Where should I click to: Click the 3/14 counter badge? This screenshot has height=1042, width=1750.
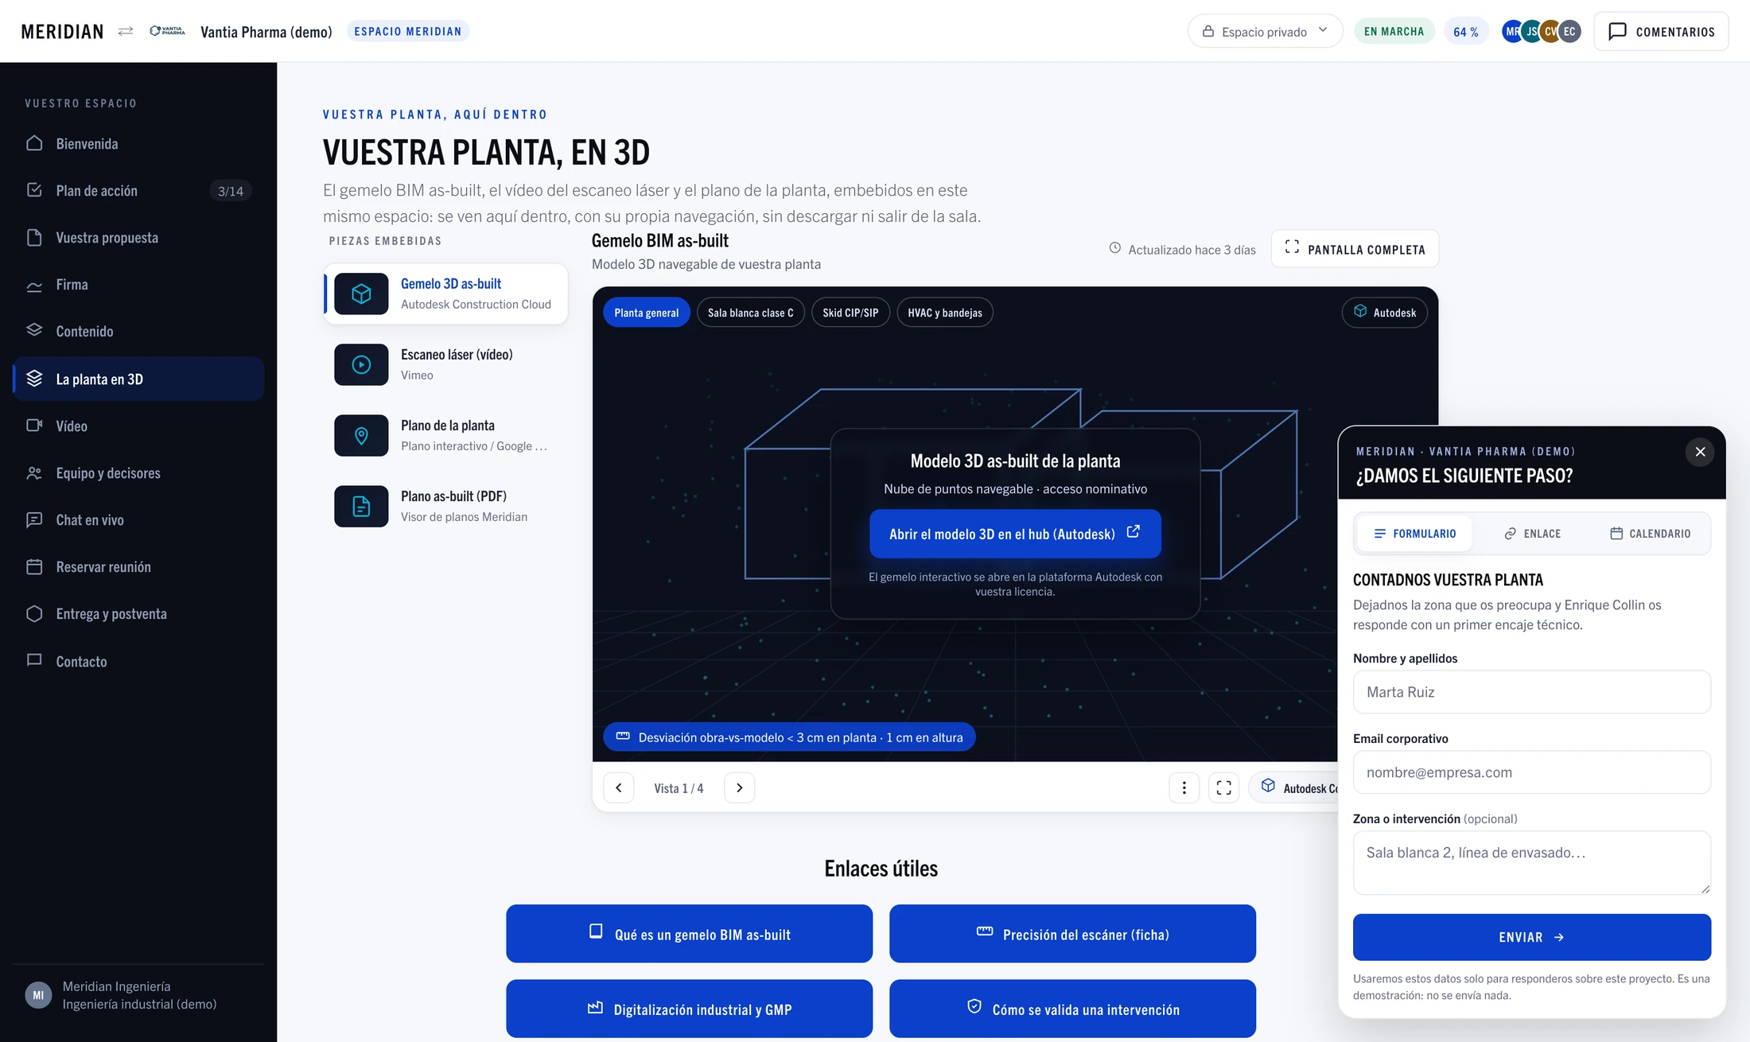pos(231,191)
